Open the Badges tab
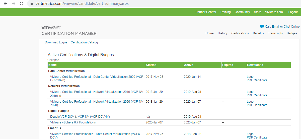Viewport: 301px width, 139px height. [292, 33]
